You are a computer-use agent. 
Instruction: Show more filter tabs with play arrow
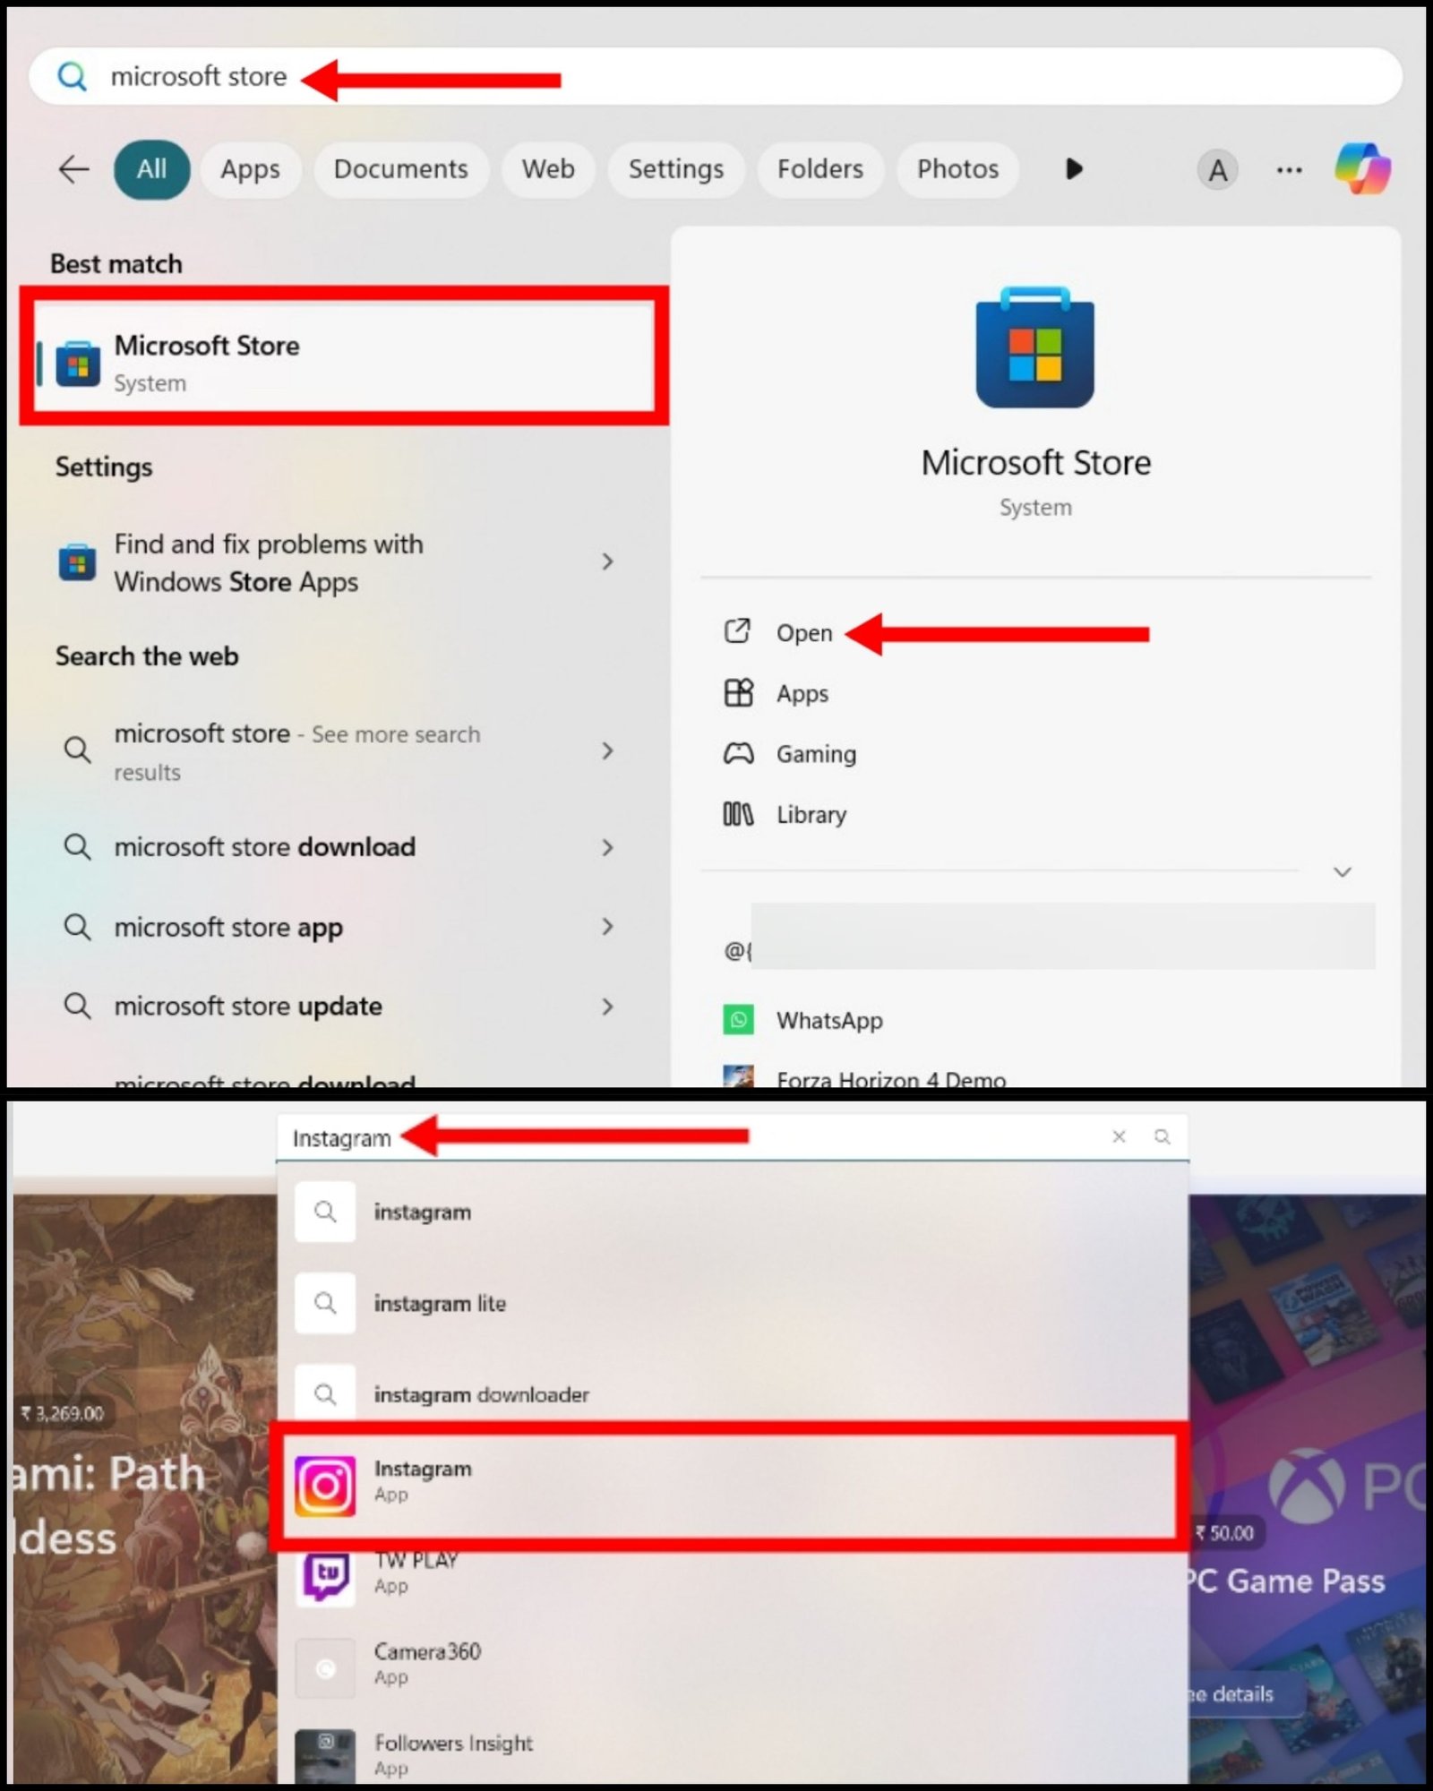1074,168
